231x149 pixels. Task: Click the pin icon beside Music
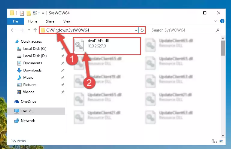point(63,78)
